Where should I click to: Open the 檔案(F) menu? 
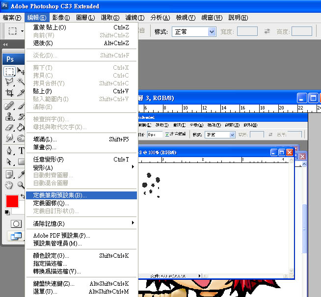pos(12,18)
